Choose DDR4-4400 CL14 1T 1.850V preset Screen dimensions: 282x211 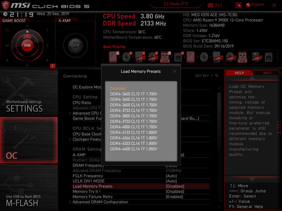click(134, 149)
